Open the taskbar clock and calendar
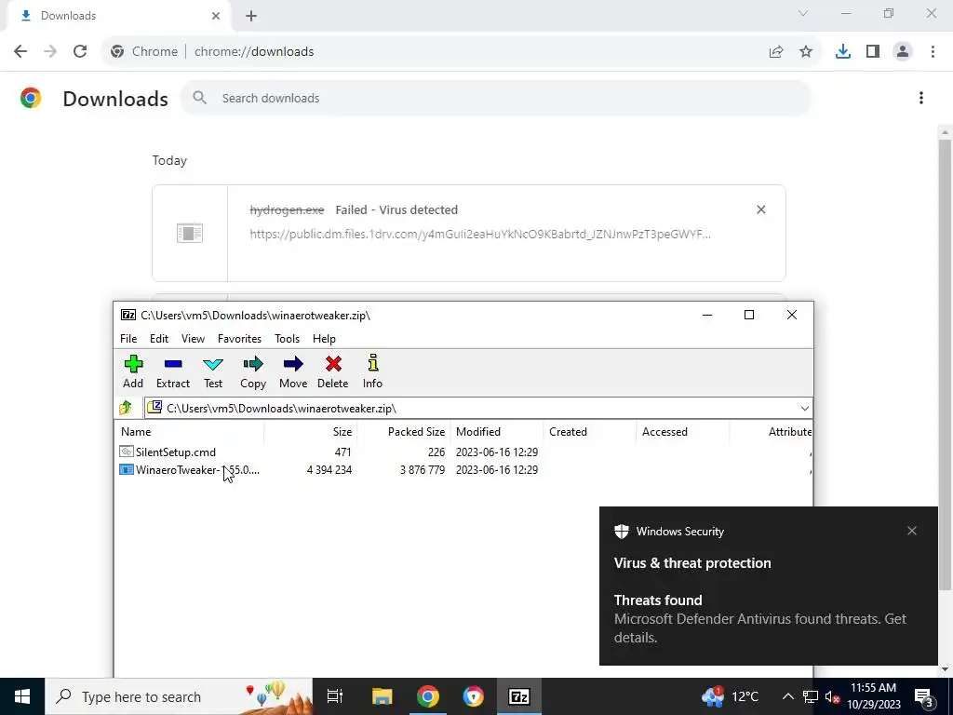953x715 pixels. [x=873, y=696]
